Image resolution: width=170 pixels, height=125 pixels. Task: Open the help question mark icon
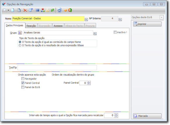pos(59,10)
